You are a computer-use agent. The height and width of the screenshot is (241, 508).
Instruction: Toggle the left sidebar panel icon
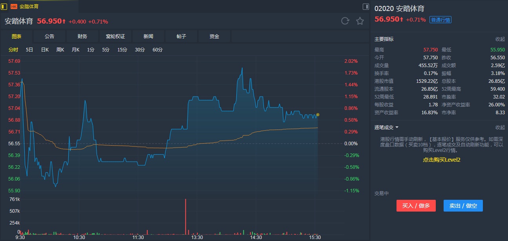(4, 6)
